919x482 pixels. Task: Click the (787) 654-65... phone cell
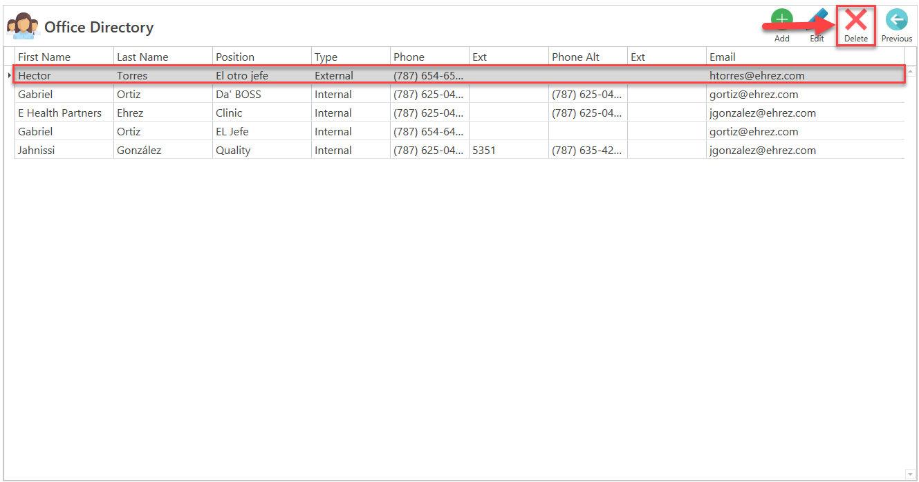(x=429, y=75)
